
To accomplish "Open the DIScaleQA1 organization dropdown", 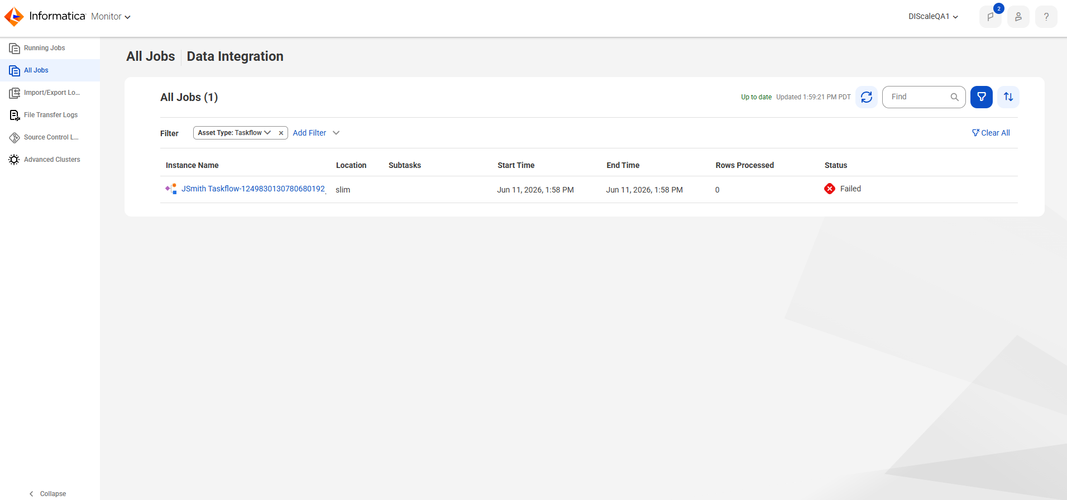I will 933,17.
